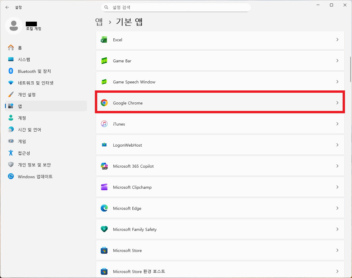Click the Microsoft Edge icon

(x=104, y=208)
